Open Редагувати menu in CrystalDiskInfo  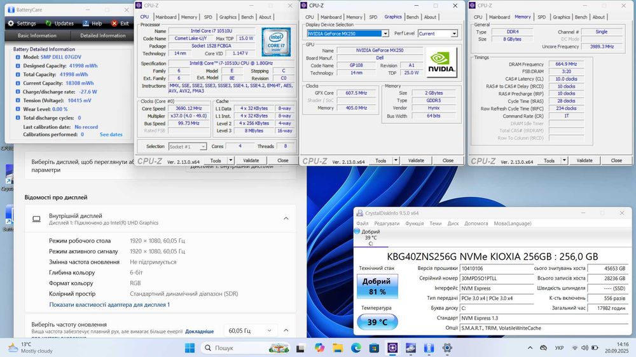tap(387, 223)
